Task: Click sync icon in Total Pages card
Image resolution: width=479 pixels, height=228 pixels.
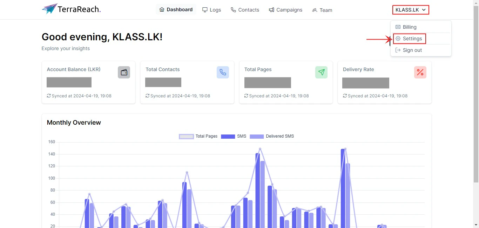Action: pyautogui.click(x=246, y=96)
